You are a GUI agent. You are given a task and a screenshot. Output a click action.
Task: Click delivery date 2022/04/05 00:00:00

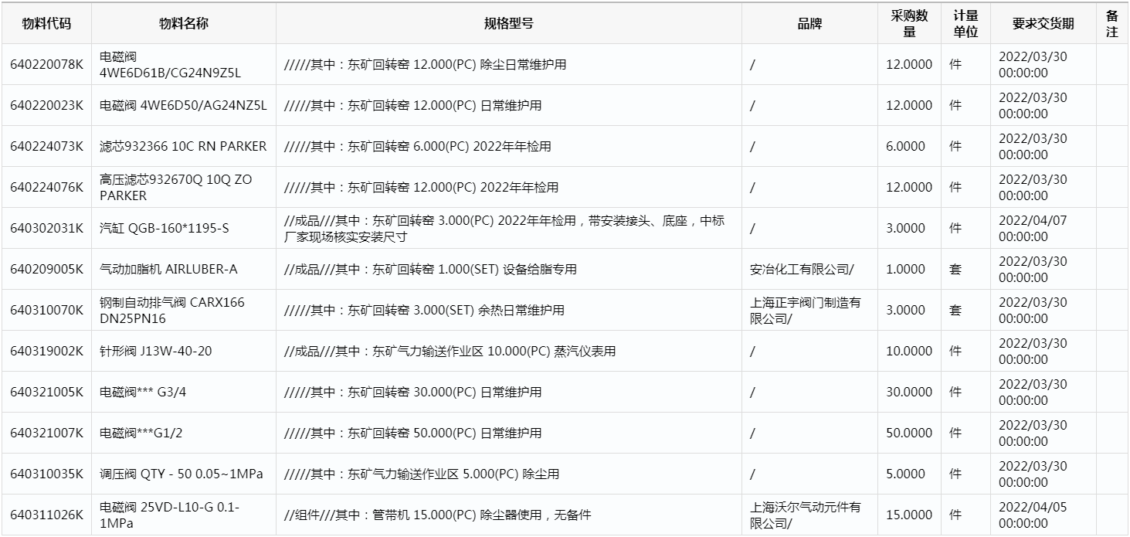coord(1033,515)
